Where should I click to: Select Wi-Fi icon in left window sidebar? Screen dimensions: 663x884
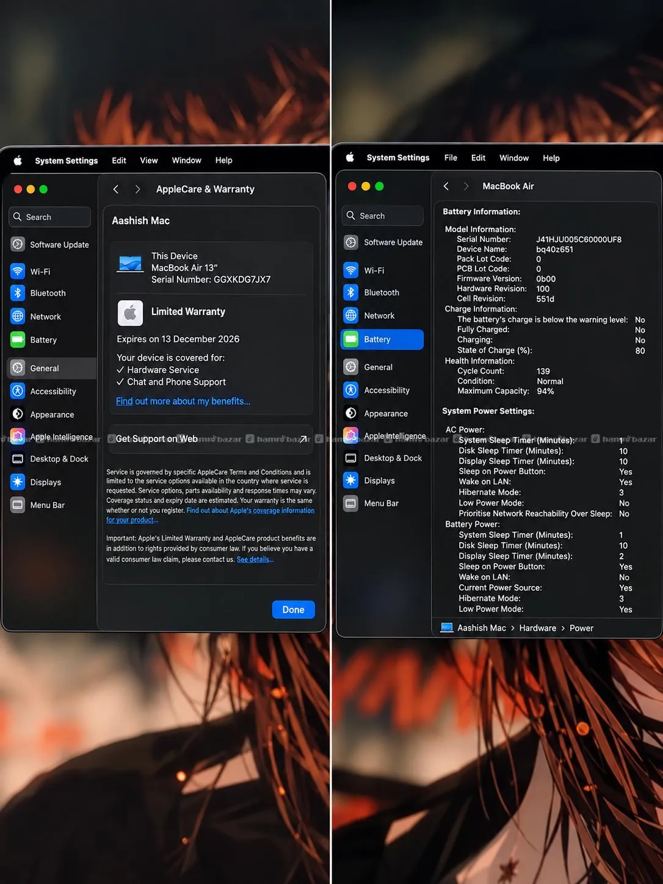pyautogui.click(x=18, y=271)
